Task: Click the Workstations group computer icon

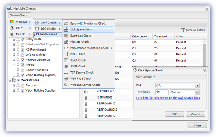Action: [14, 80]
